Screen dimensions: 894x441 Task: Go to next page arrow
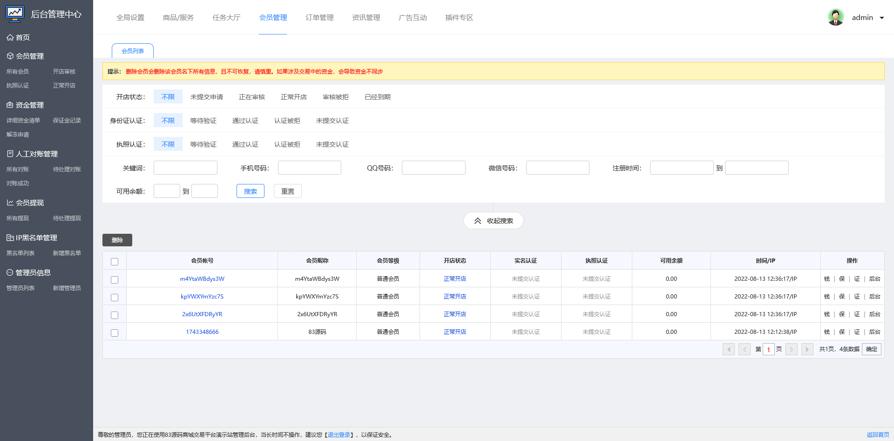coord(792,349)
